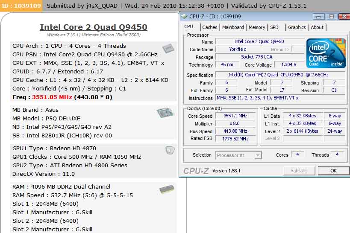Click the text MB Model : P5Q DELUXE

47,118
